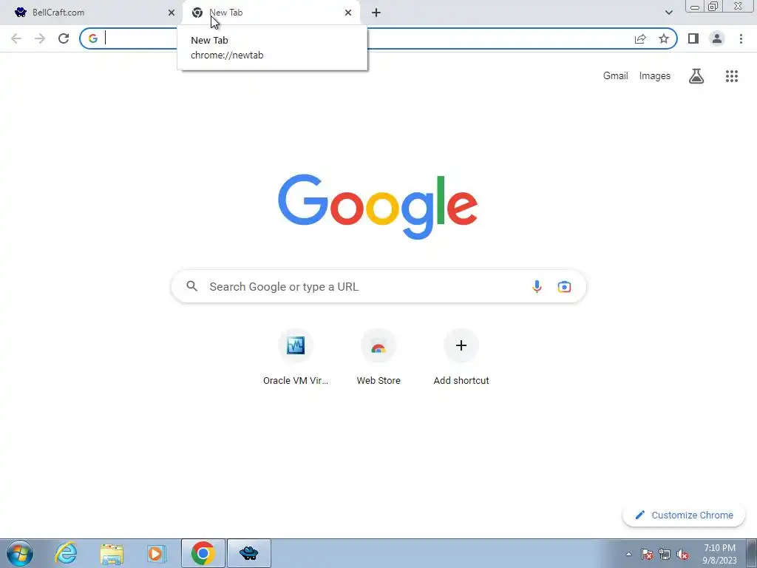Screen dimensions: 757x568
Task: Go forward to next page
Action: click(40, 38)
